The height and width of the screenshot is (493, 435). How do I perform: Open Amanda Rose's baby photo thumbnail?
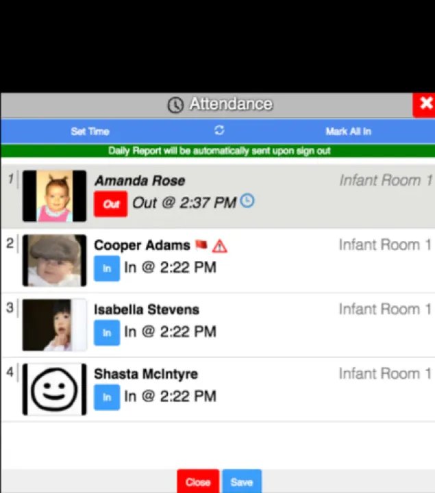55,196
